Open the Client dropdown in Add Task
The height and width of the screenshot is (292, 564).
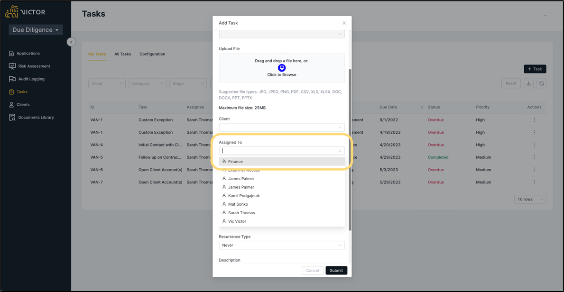pos(282,128)
